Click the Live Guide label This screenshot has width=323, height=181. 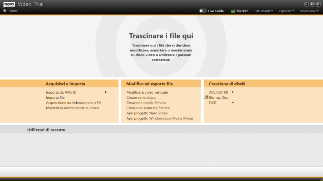[216, 11]
